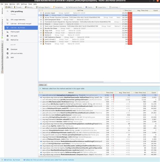Screen dimensions: 160x162
Task: Click the Callees List vertical scrollbar
Action: tap(159, 97)
